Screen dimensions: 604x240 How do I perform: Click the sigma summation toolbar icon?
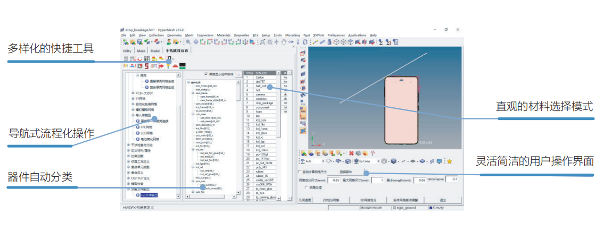(380, 41)
